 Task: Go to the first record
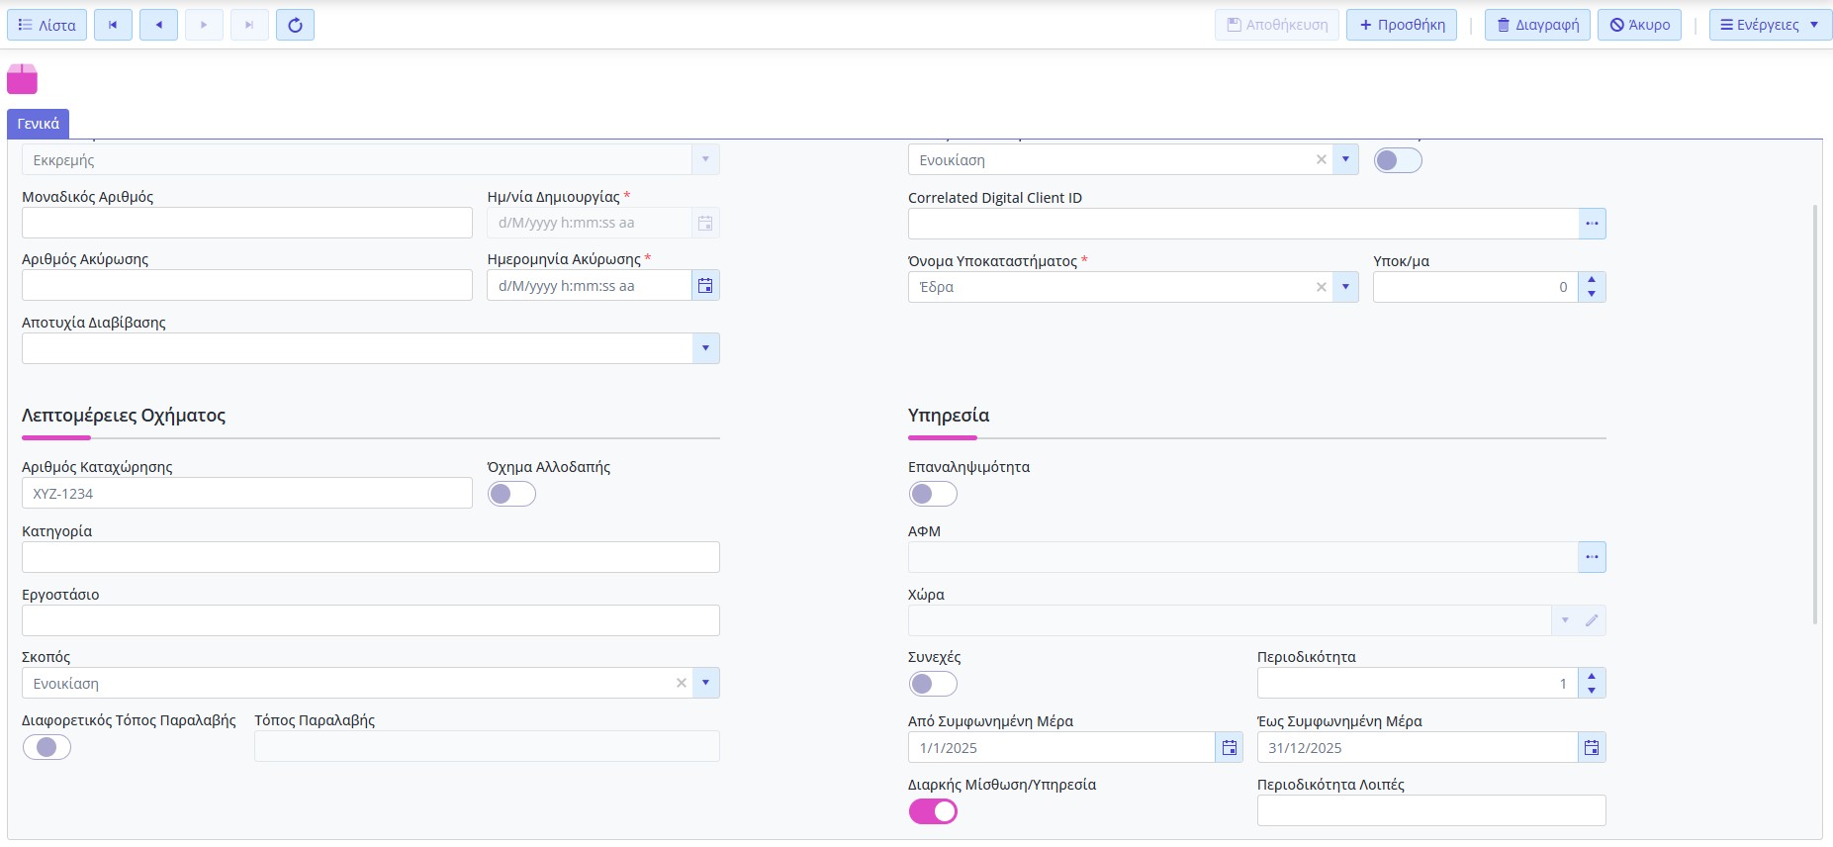tap(113, 25)
